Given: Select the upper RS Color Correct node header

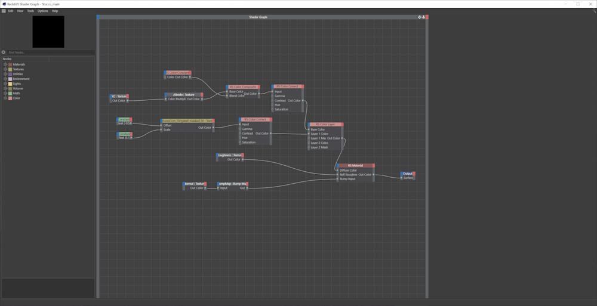Looking at the screenshot, I should (x=288, y=86).
